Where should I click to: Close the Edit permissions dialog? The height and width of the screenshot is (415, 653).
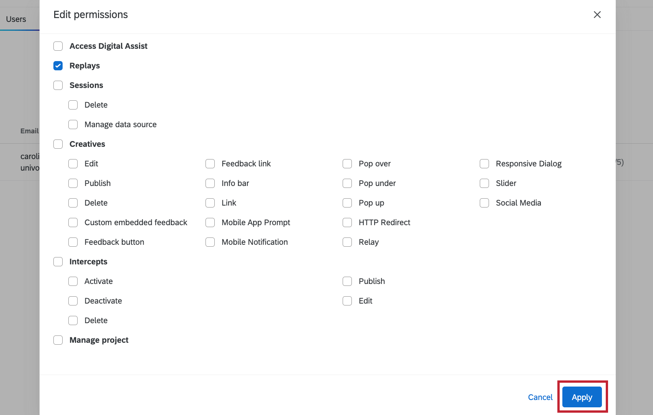coord(597,15)
